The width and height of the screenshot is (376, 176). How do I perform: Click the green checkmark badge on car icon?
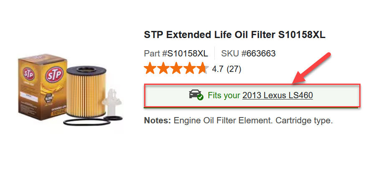pyautogui.click(x=200, y=97)
